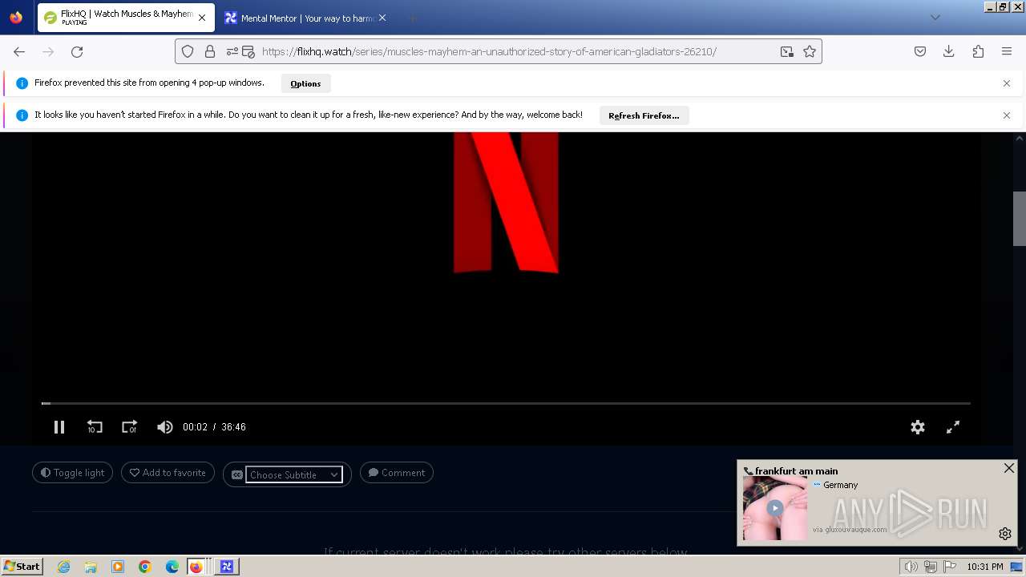Screen dimensions: 1026x577
Task: Open tracking protection shield icon
Action: point(188,51)
